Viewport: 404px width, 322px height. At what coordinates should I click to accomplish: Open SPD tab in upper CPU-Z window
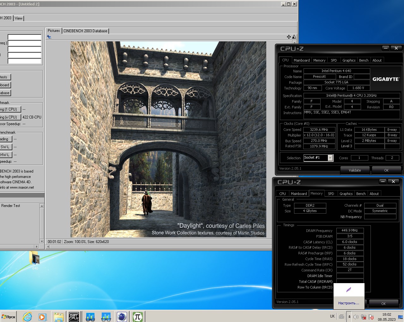[334, 60]
